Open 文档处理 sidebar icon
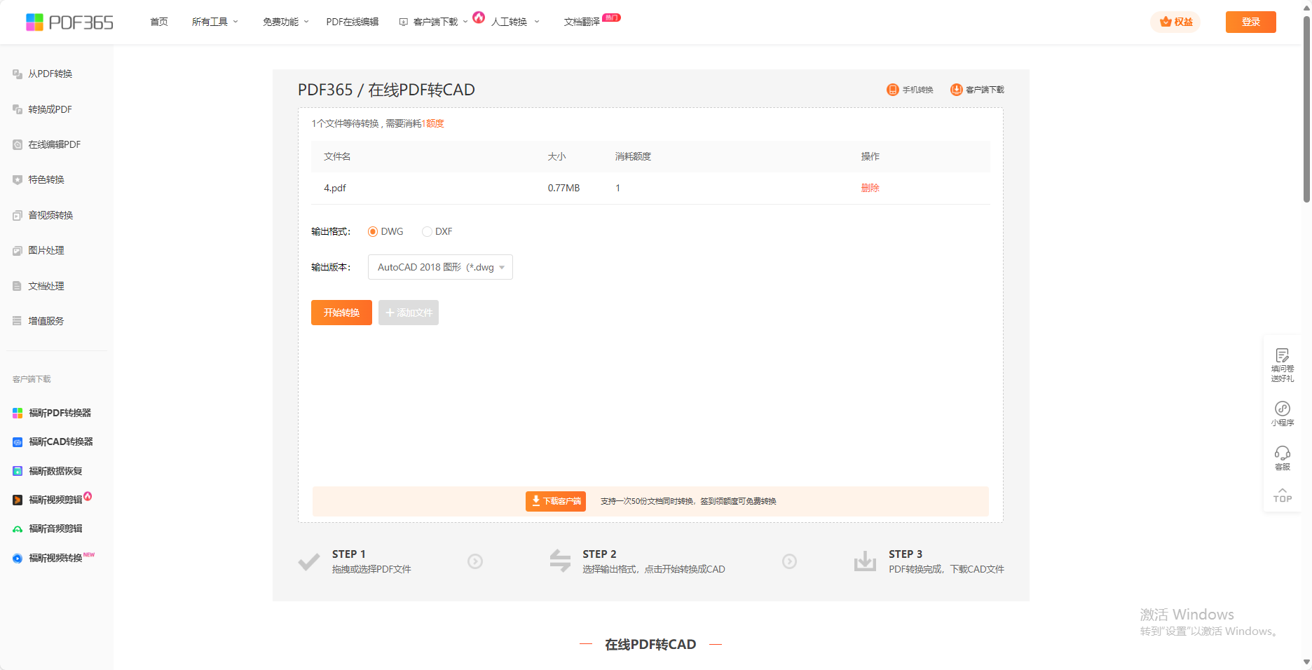Viewport: 1312px width, 670px height. (x=18, y=286)
